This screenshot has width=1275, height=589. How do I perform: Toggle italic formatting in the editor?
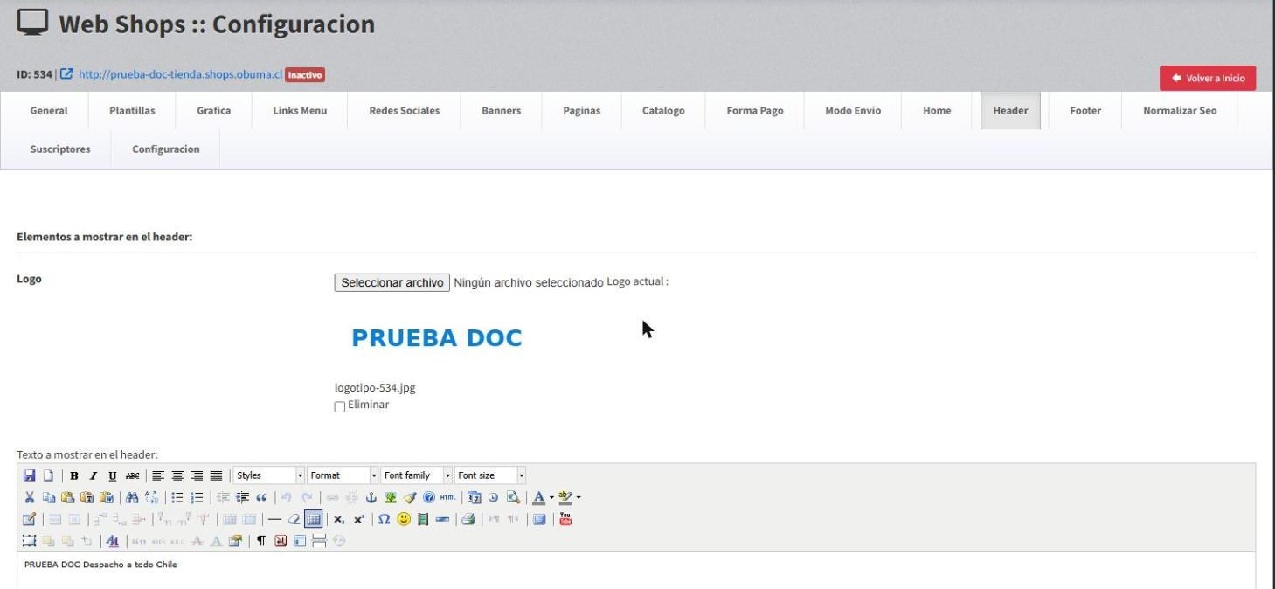(x=93, y=475)
